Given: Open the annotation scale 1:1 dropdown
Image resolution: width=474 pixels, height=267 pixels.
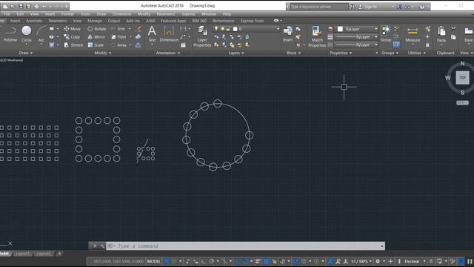Looking at the screenshot, I should pyautogui.click(x=361, y=261).
